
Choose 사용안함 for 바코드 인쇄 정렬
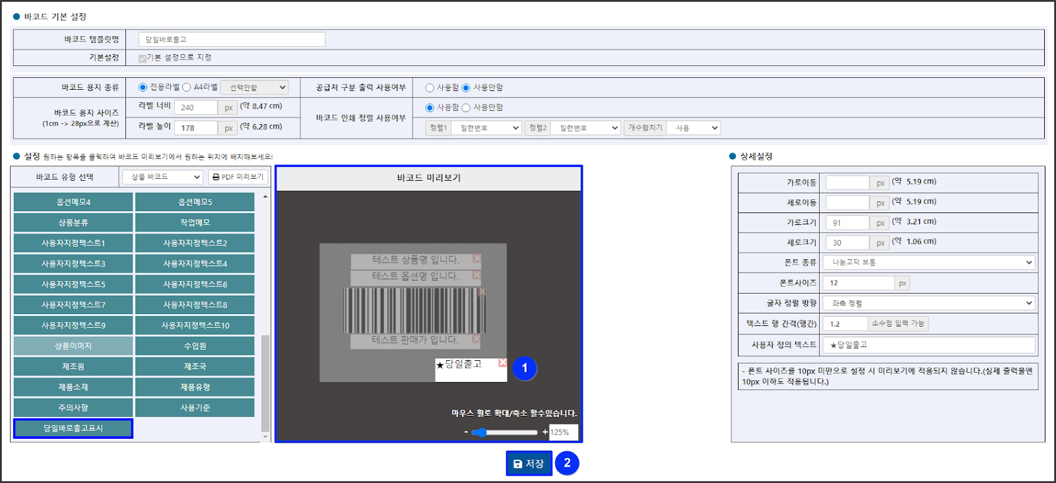[x=466, y=108]
